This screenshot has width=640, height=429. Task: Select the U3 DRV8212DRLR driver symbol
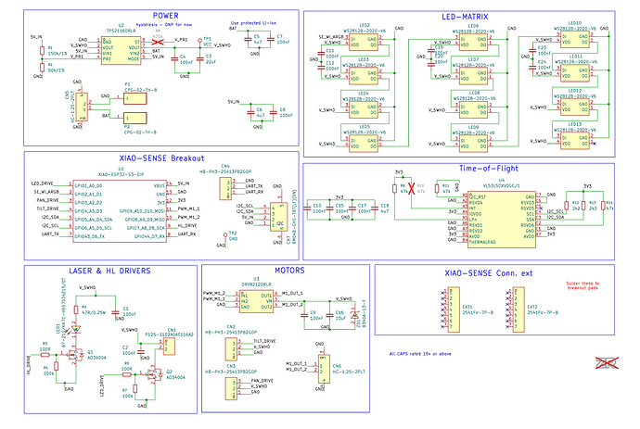[256, 301]
